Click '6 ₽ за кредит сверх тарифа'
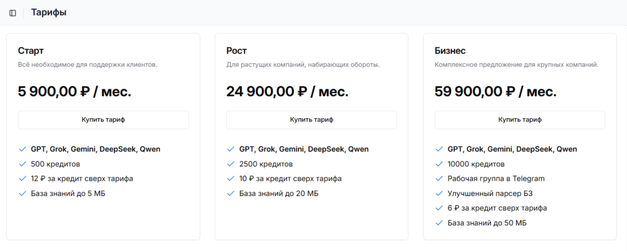 click(497, 208)
